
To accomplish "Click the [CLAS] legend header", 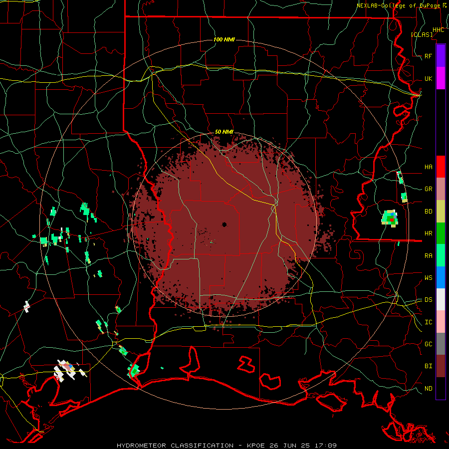I will point(422,34).
